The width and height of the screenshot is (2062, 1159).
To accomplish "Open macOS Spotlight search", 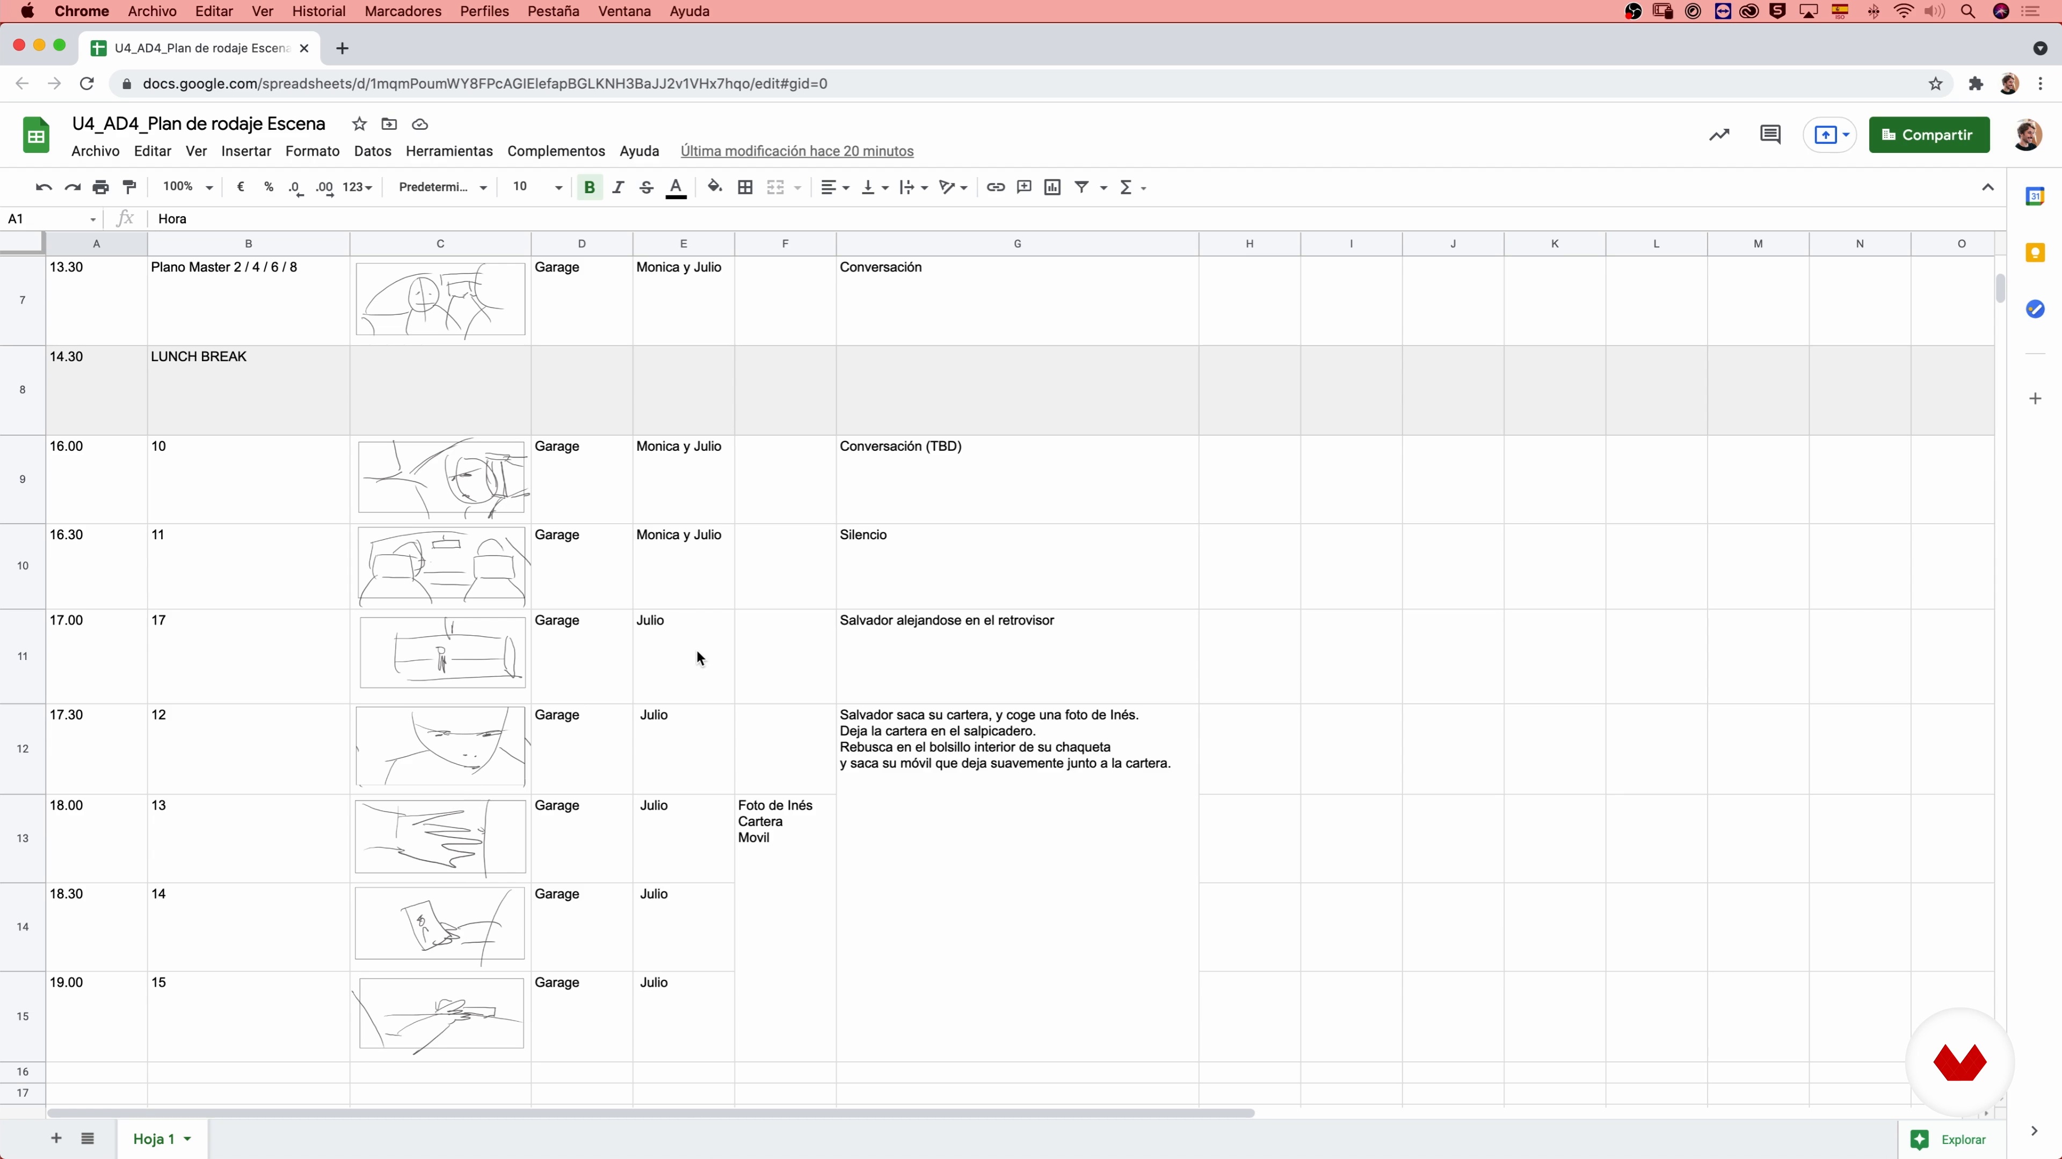I will tap(1967, 11).
